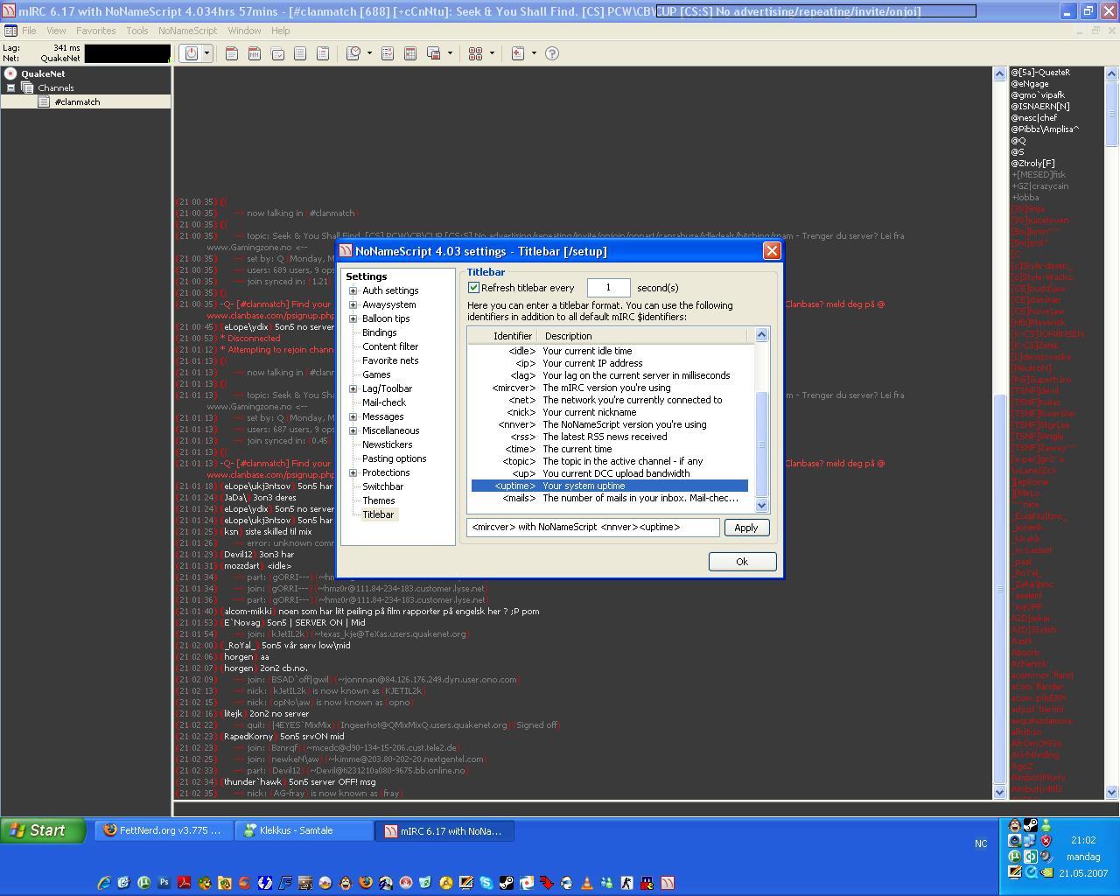Click the refresh seconds input field

608,288
